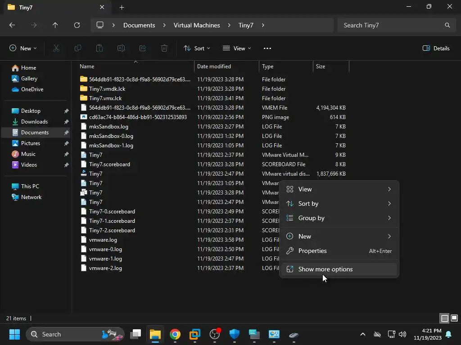Click the Rename icon in toolbar
The height and width of the screenshot is (345, 461).
pos(121,49)
